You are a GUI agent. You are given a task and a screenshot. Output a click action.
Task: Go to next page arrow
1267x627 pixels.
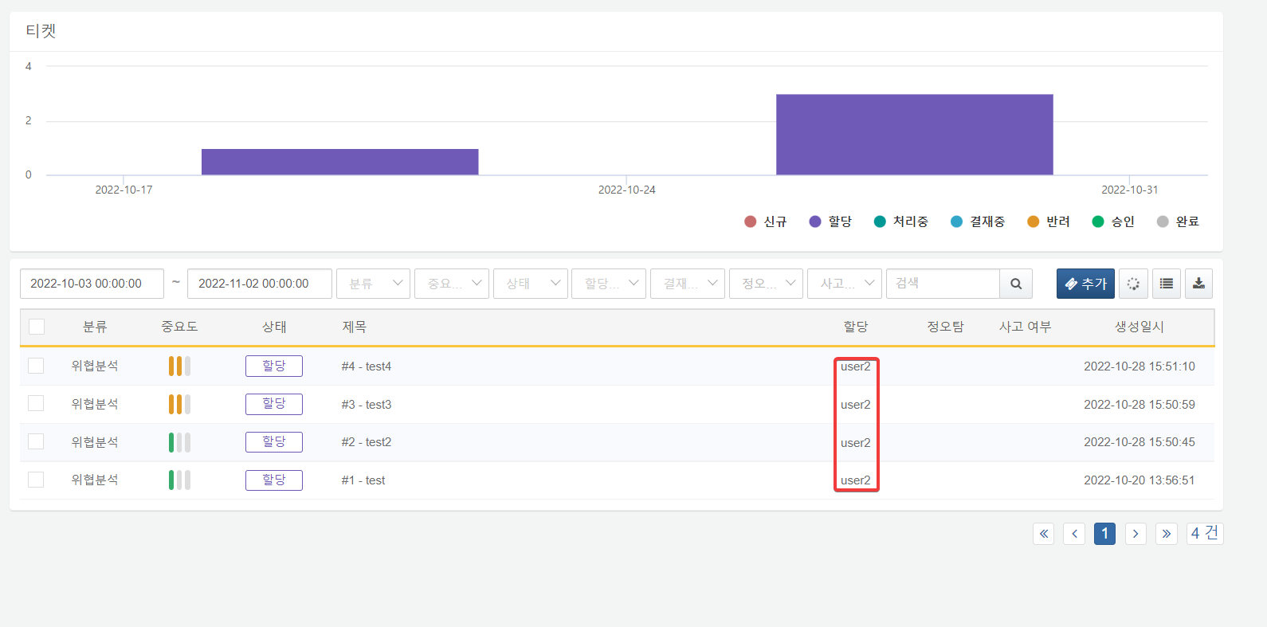pyautogui.click(x=1136, y=534)
